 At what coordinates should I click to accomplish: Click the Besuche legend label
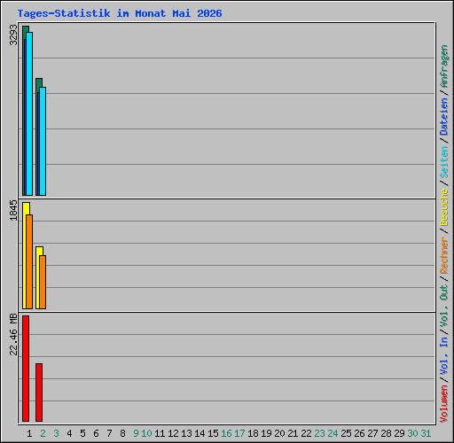(x=444, y=207)
